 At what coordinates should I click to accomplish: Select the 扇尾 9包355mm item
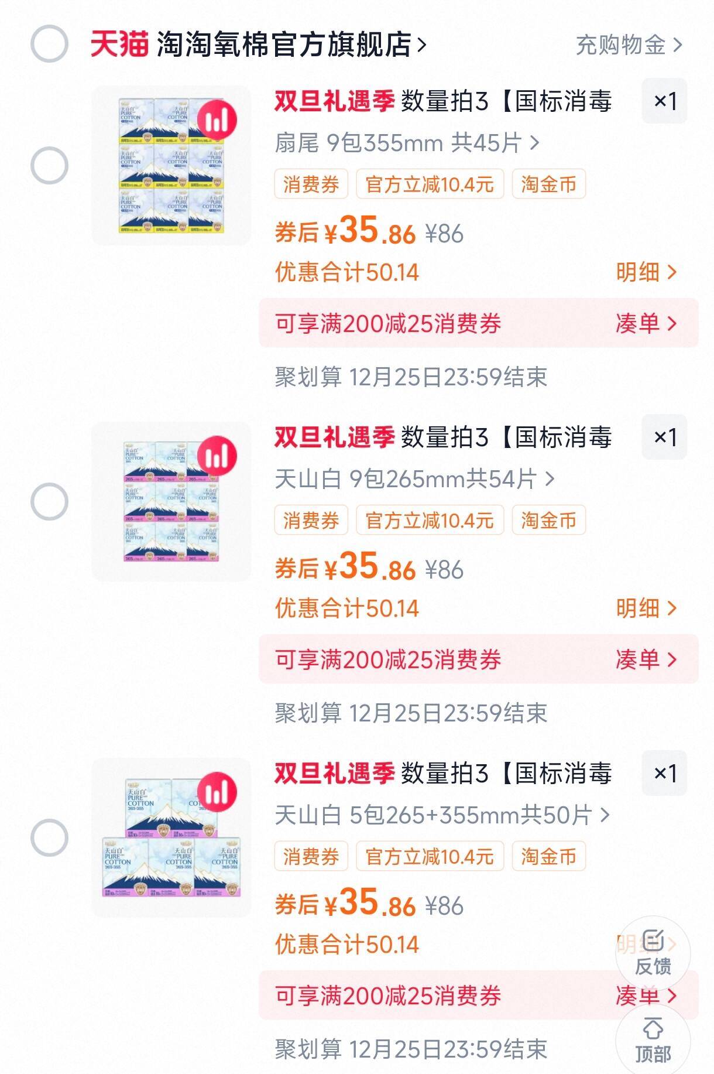point(49,166)
